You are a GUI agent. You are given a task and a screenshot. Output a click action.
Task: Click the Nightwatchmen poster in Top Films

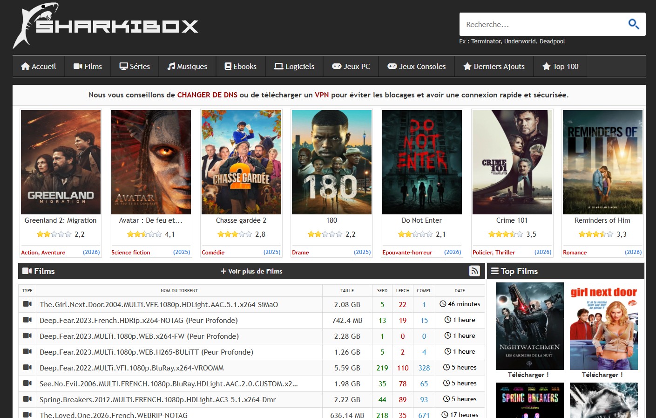530,326
